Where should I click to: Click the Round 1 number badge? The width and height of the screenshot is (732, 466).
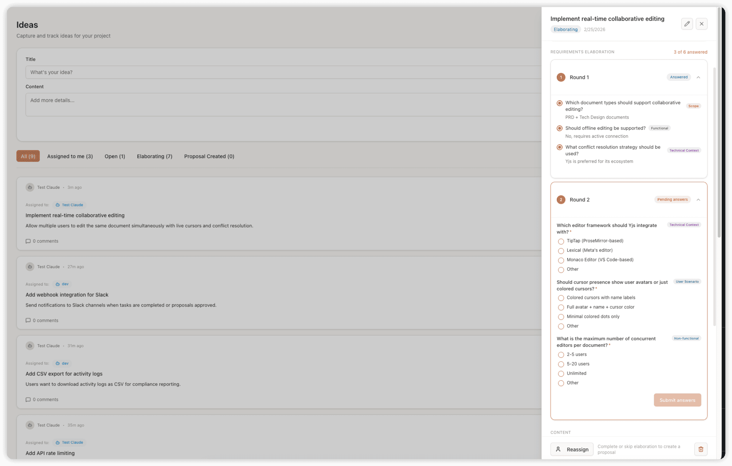pyautogui.click(x=561, y=77)
